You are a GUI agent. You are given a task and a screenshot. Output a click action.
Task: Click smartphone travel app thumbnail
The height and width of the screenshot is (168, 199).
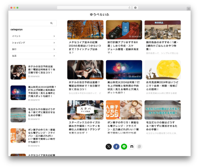click(124, 30)
